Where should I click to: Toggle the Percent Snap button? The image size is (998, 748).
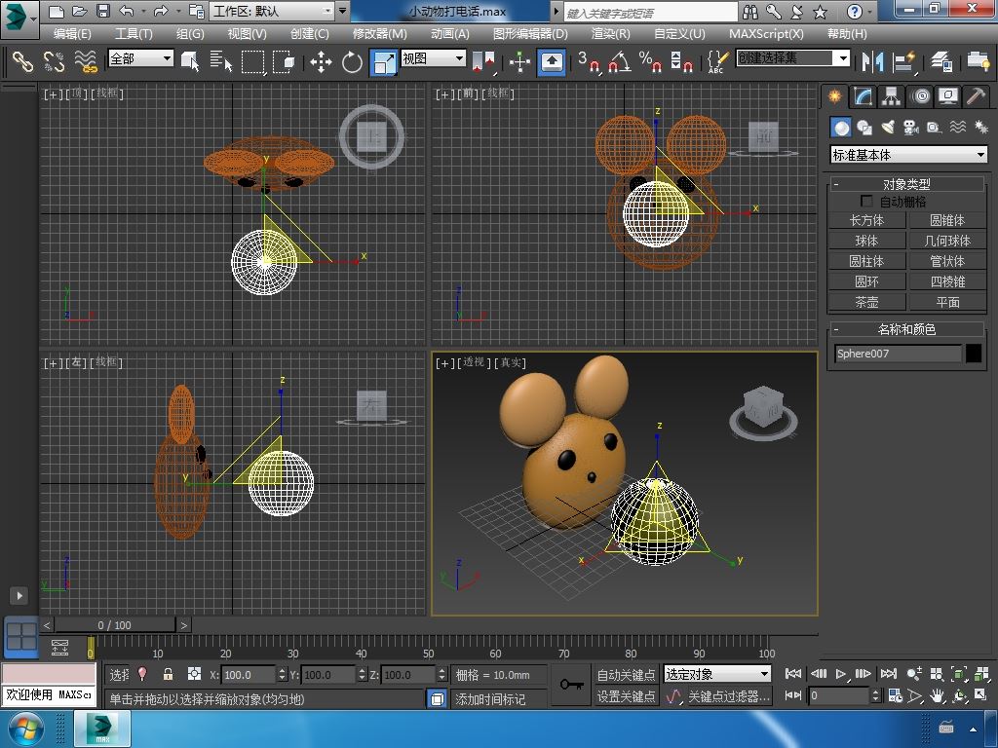point(650,61)
